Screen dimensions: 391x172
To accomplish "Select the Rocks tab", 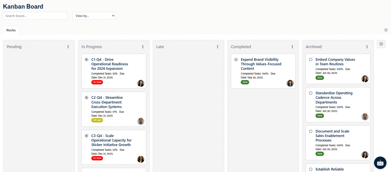I will (11, 31).
